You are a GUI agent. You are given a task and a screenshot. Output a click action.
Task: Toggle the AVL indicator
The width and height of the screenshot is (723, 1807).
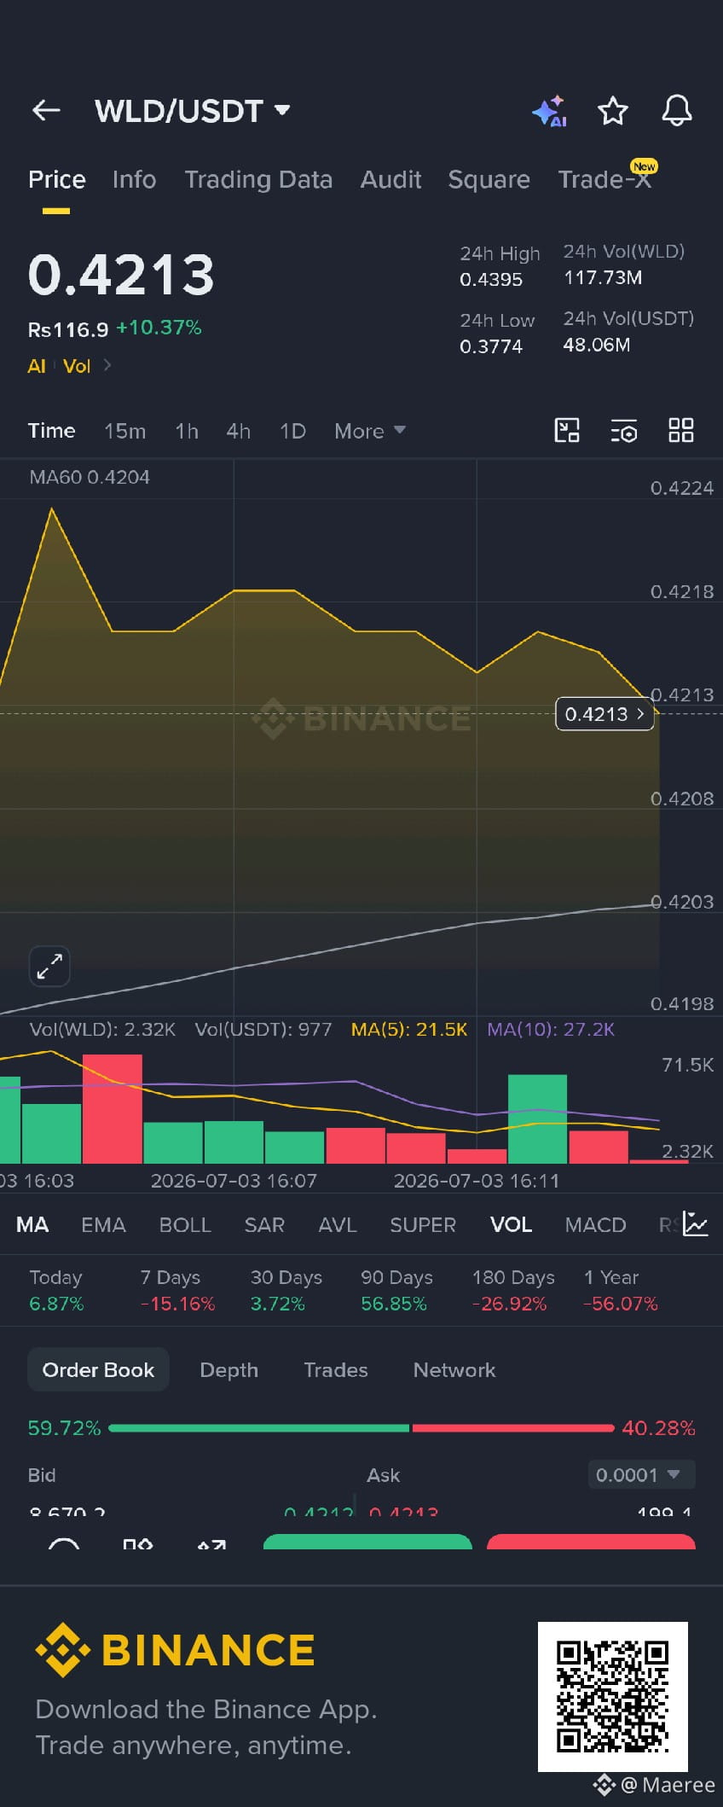coord(337,1225)
